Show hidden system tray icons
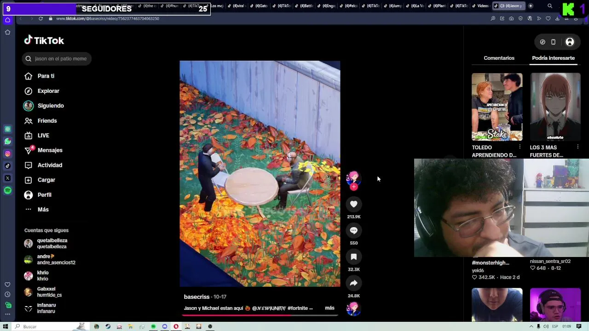 [x=531, y=326]
